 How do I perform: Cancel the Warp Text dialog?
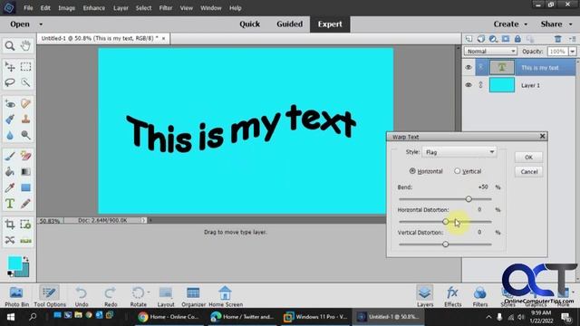528,171
